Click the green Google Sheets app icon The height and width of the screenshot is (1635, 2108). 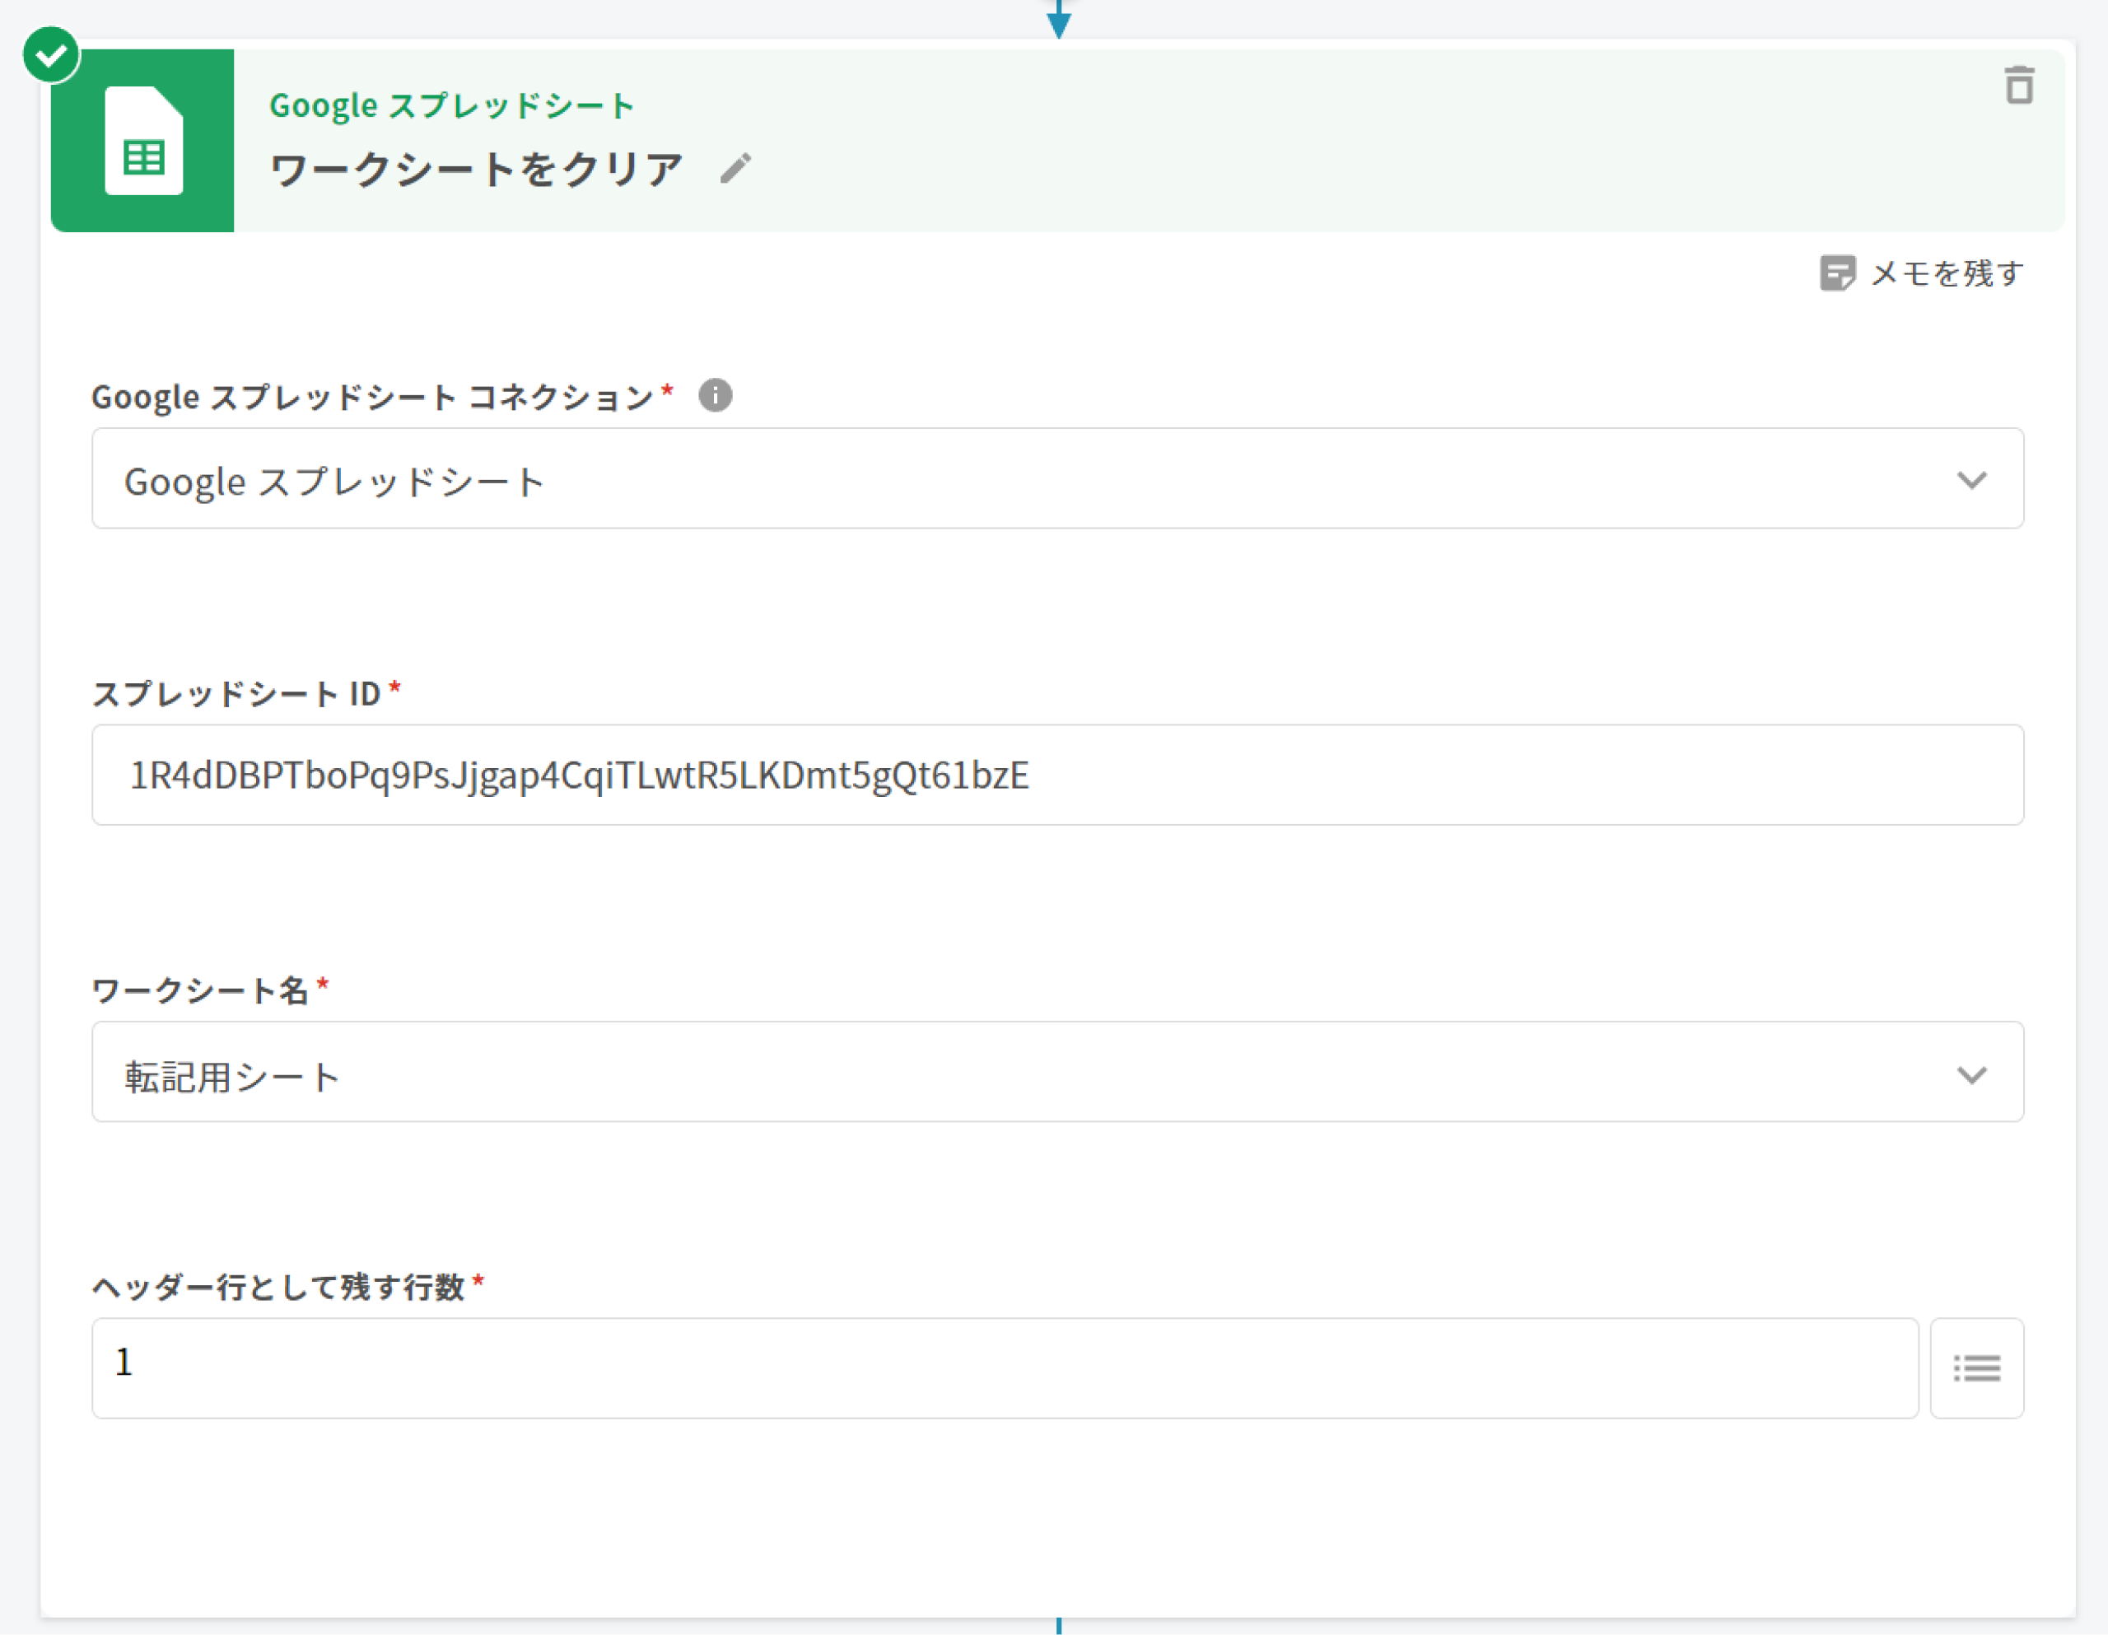pyautogui.click(x=142, y=141)
